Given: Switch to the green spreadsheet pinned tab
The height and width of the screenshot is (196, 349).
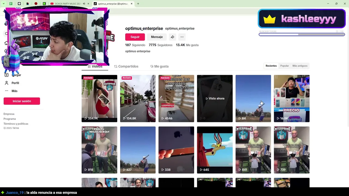Looking at the screenshot, I should point(11,4).
